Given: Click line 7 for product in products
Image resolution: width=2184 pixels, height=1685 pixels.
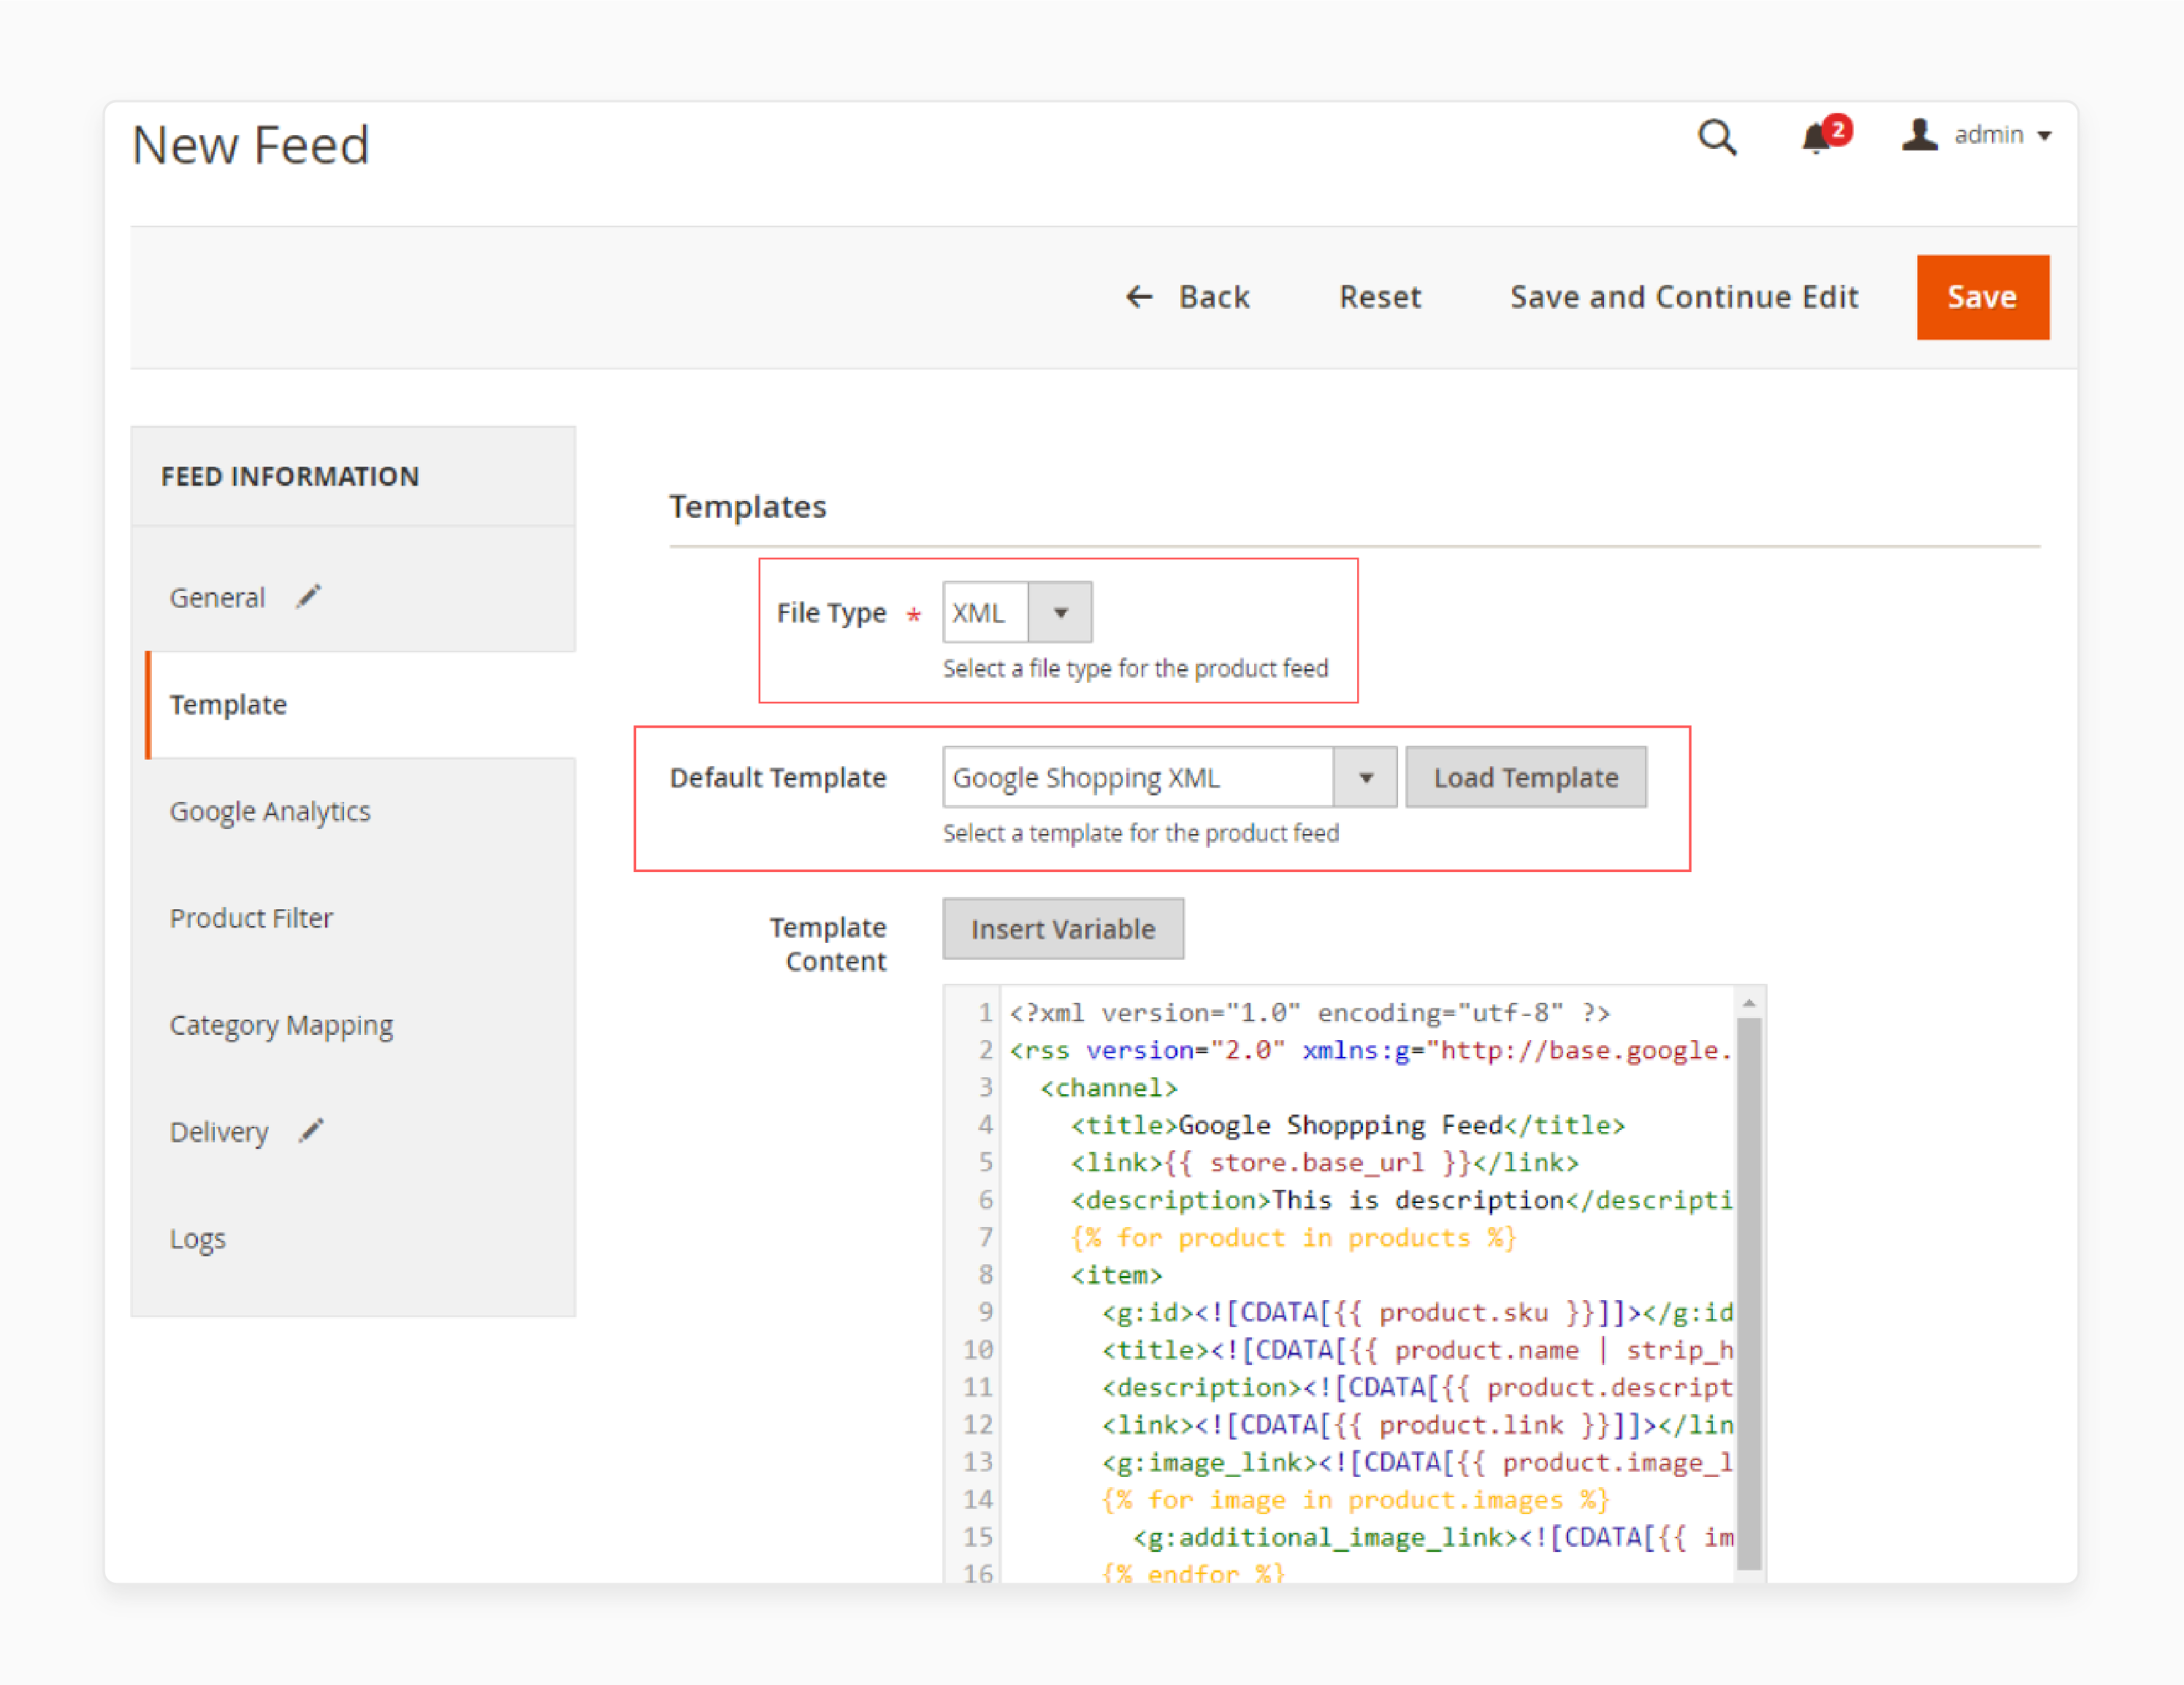Looking at the screenshot, I should (1293, 1238).
